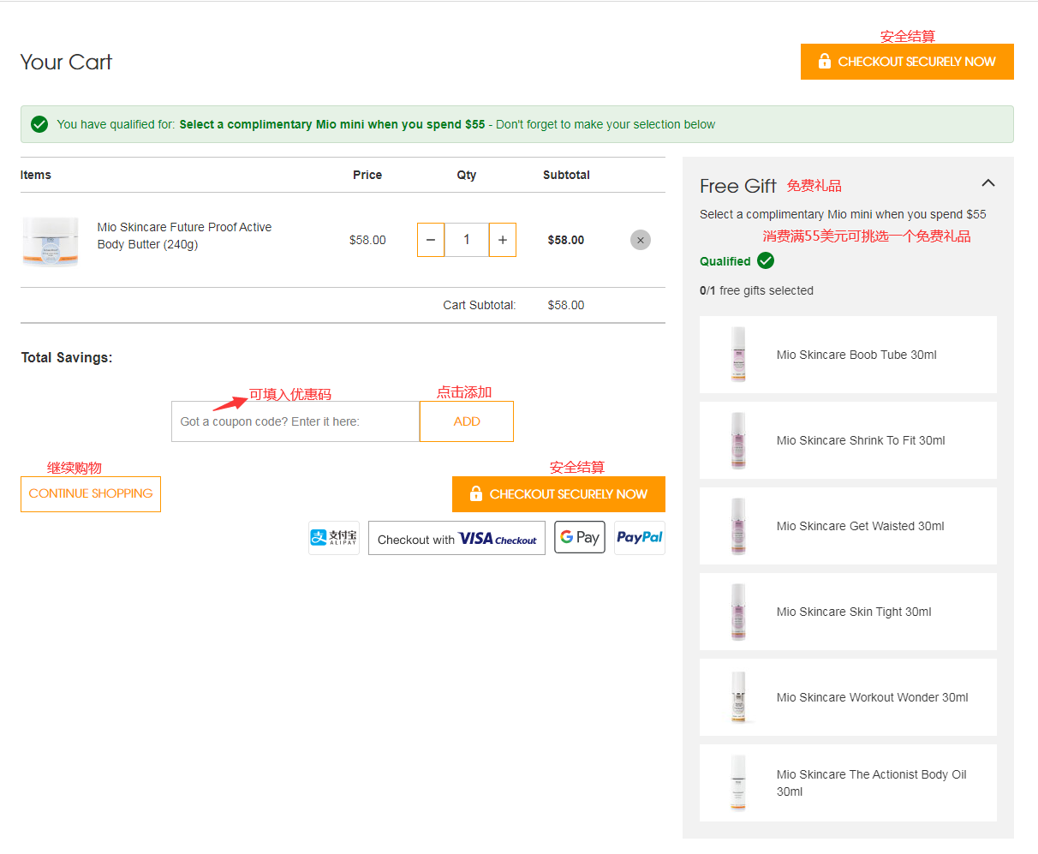Screen dimensions: 1038x854
Task: Pay using Google Pay button
Action: (580, 537)
